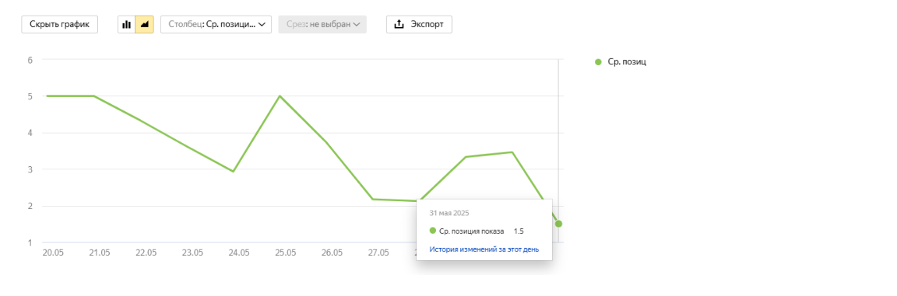
Task: Click the 26.05 x-axis label
Action: tap(332, 252)
